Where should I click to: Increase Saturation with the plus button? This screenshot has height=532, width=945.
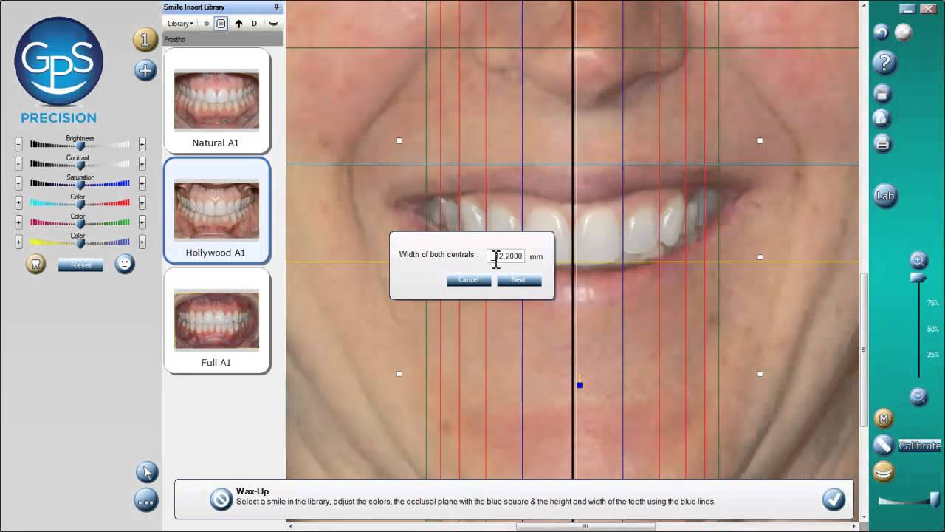(x=142, y=183)
